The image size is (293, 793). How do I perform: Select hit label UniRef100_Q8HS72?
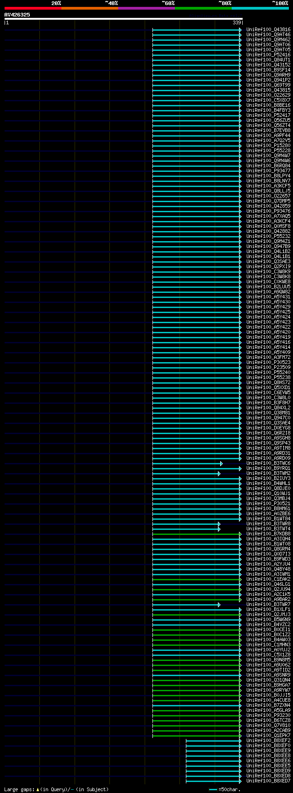(x=268, y=382)
